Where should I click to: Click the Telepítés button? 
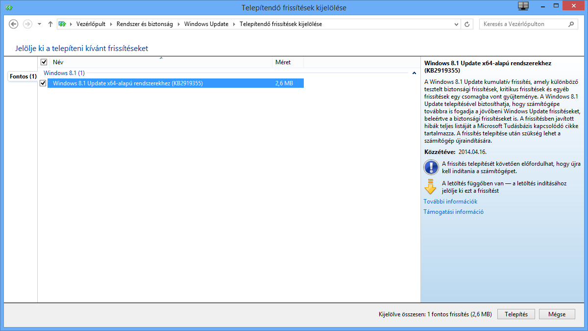[x=516, y=314]
